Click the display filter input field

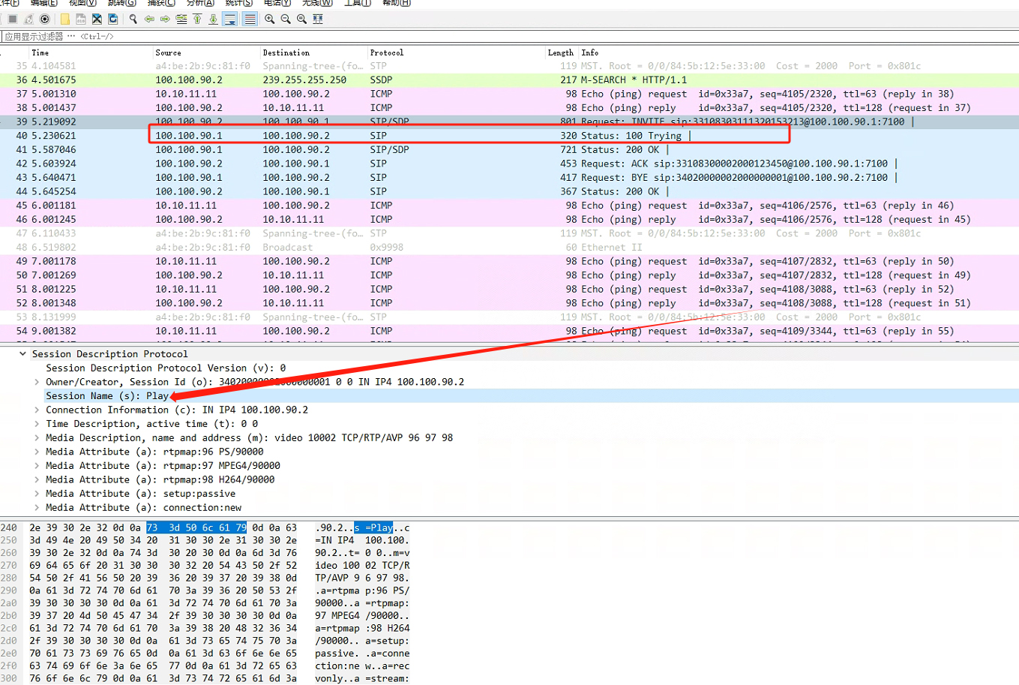click(509, 36)
